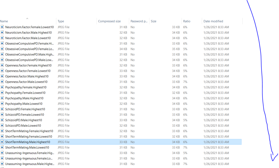Viewport: 279px width, 168px height.
Task: Click the Neuroticism.Factor.Female.Lowest10 file icon
Action: (x=2, y=27)
